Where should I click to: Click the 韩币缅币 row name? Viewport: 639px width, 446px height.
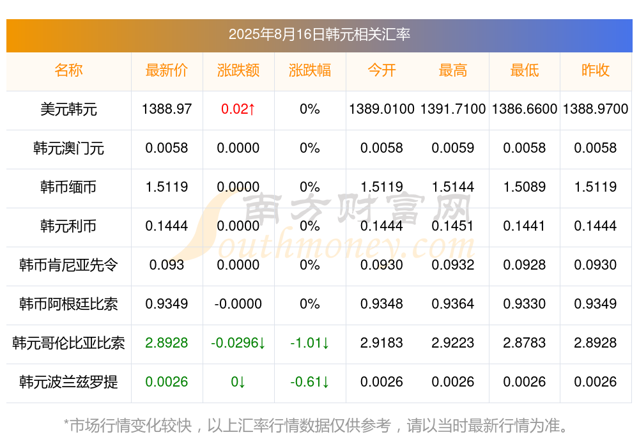(68, 187)
